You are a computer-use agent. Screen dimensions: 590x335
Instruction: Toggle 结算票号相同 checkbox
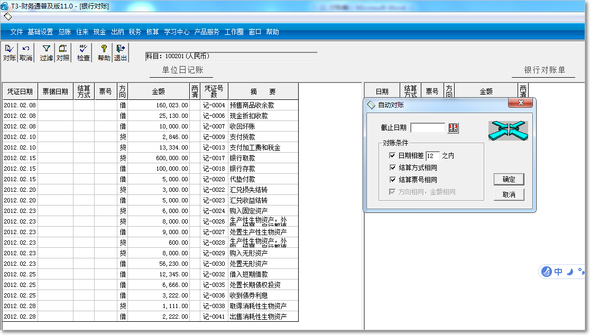click(x=392, y=180)
